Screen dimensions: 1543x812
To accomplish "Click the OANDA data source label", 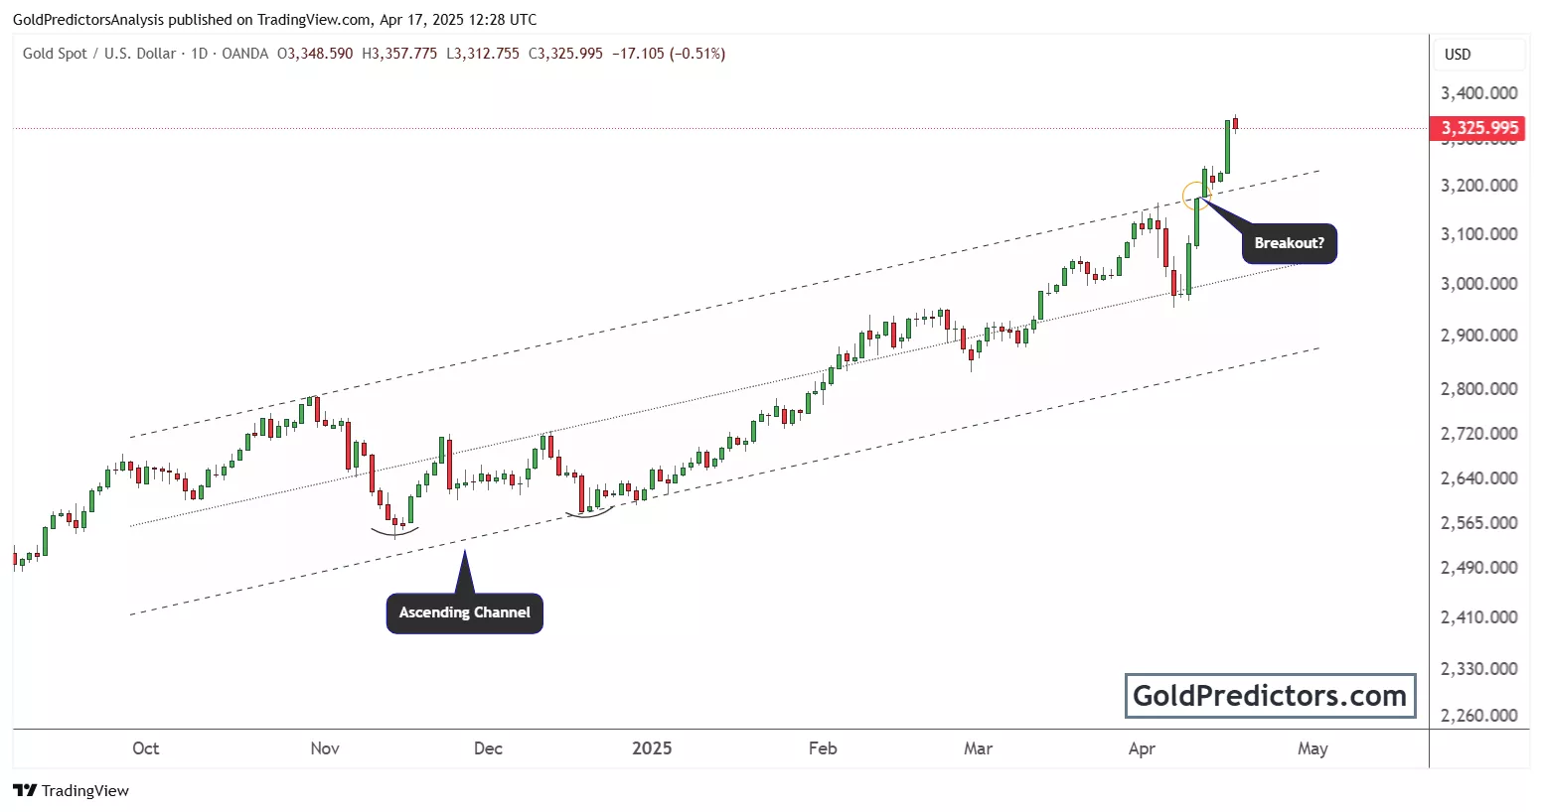I will click(245, 54).
